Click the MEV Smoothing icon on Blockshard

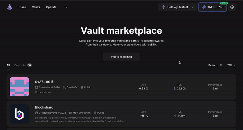[71, 113]
